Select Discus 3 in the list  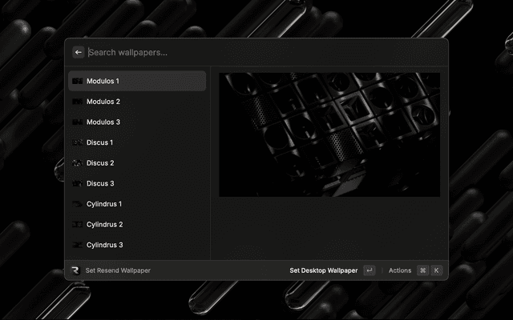point(136,183)
